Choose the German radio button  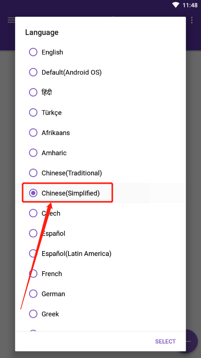33,294
